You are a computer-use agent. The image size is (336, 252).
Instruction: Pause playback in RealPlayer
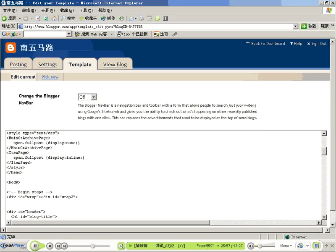click(x=35, y=246)
